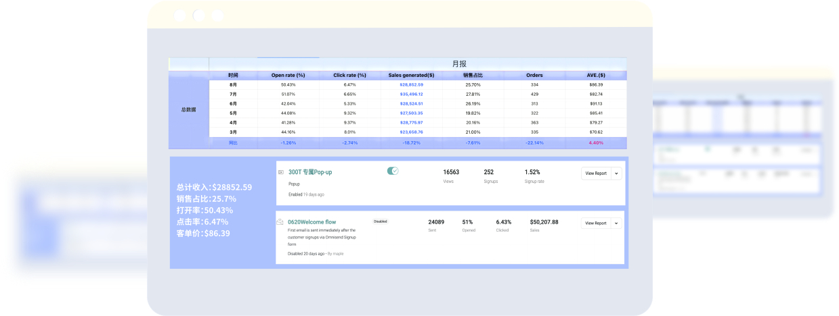Click the 8月 sales value $28,852.59
The image size is (839, 316).
411,84
